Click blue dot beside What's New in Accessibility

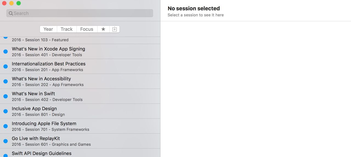[5, 81]
